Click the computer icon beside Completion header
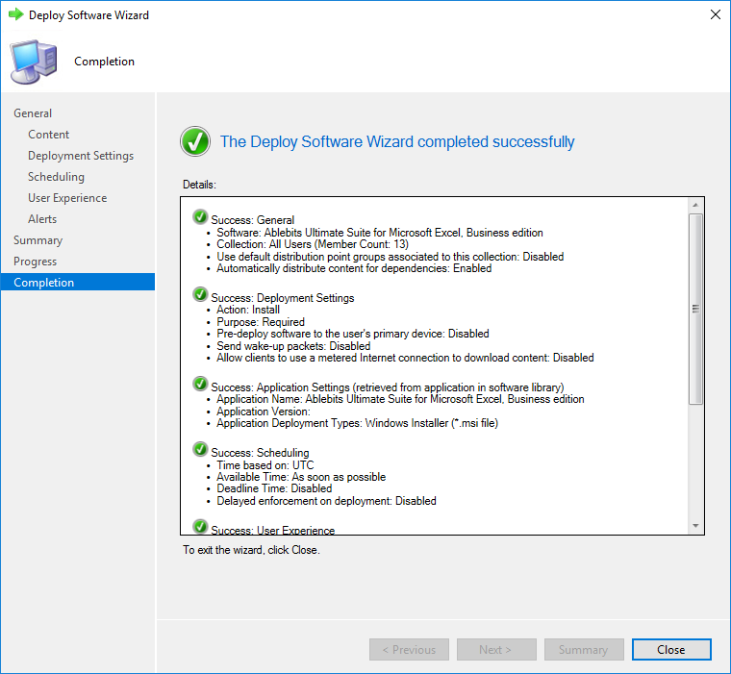 pyautogui.click(x=34, y=62)
